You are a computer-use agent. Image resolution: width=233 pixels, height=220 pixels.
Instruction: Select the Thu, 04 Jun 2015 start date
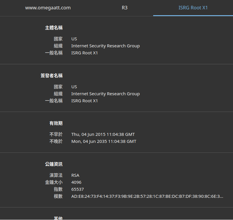tap(103, 134)
